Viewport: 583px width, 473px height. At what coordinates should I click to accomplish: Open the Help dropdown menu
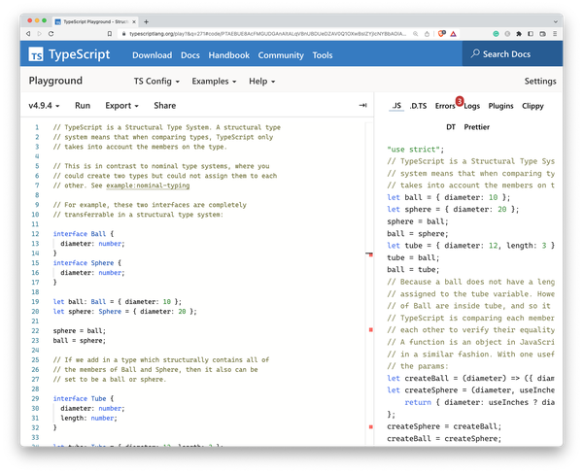(x=262, y=82)
